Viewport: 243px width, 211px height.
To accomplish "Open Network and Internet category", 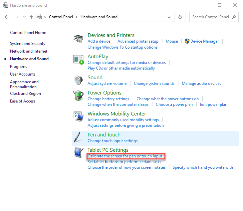I will [29, 51].
